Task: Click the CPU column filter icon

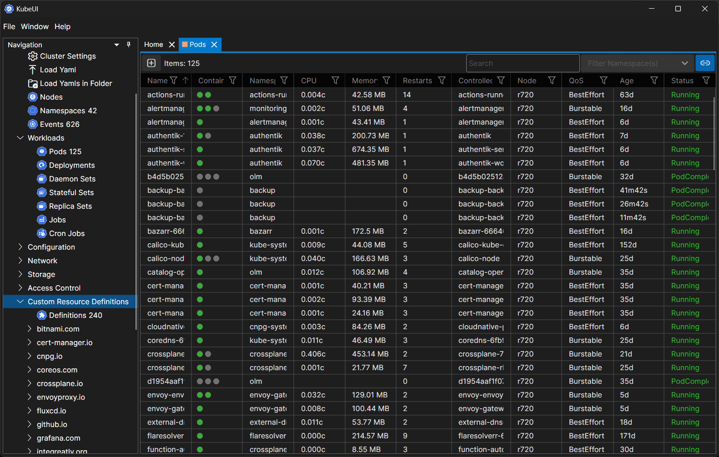Action: tap(335, 80)
